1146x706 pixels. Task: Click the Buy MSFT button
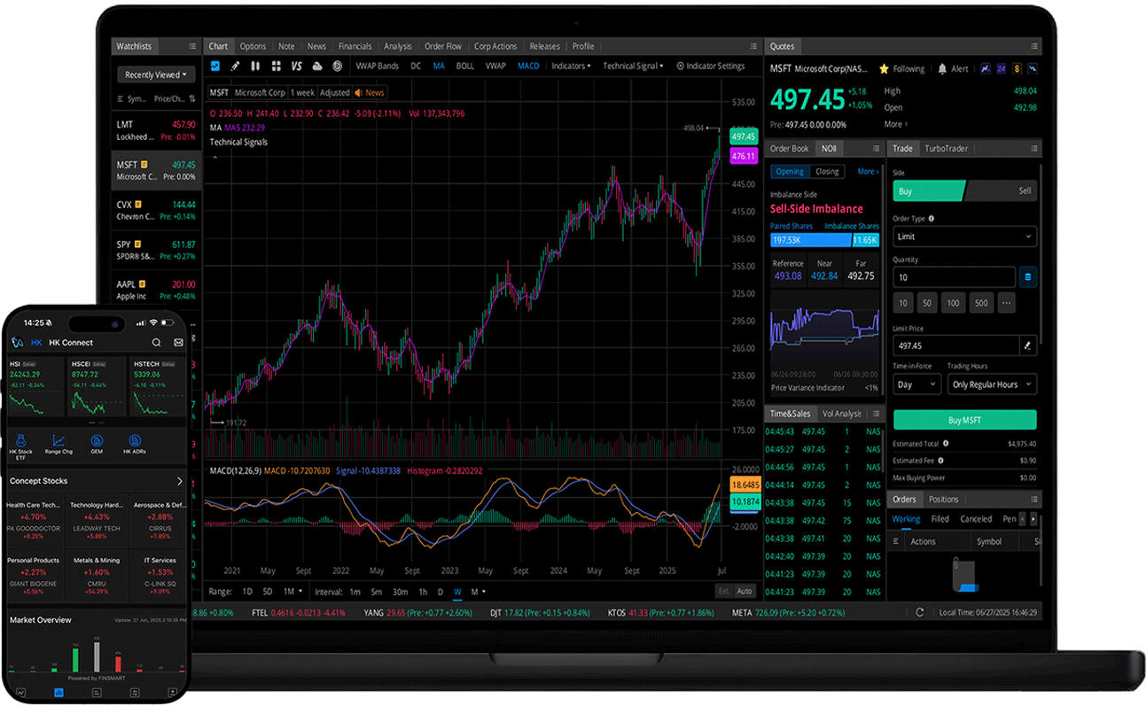click(x=964, y=420)
